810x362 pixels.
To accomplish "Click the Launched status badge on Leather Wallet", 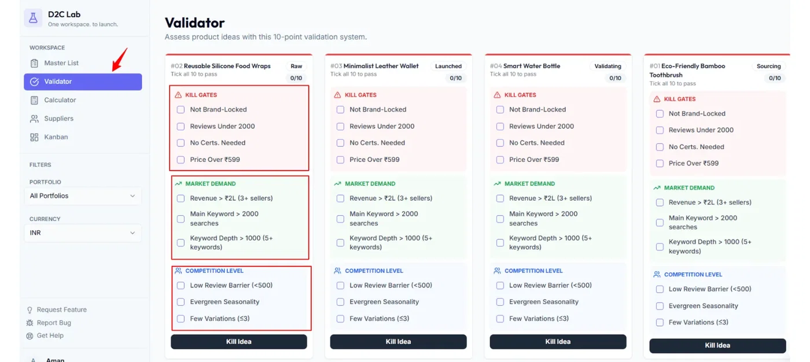I will (448, 67).
